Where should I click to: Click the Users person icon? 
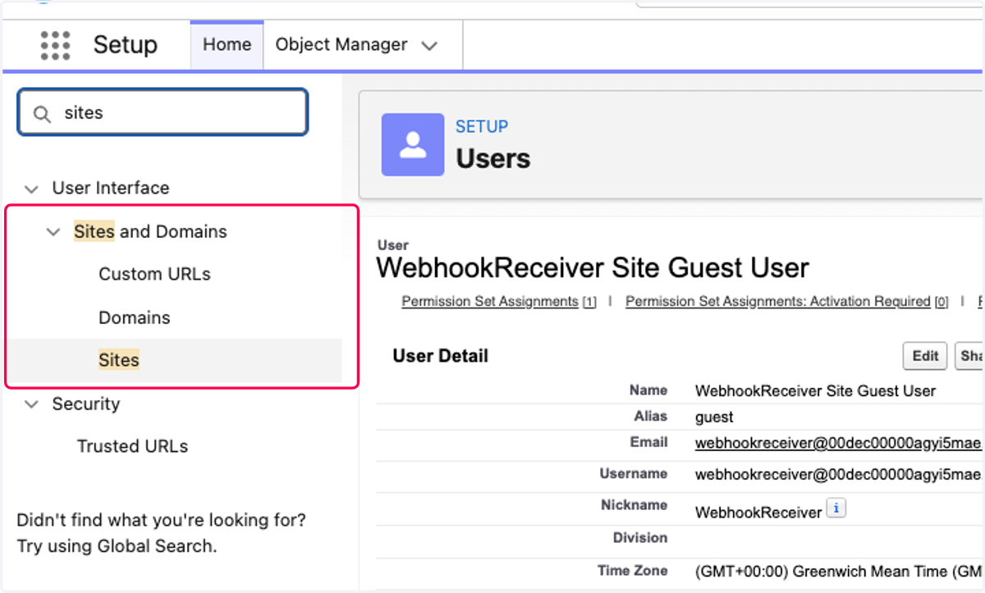(413, 144)
